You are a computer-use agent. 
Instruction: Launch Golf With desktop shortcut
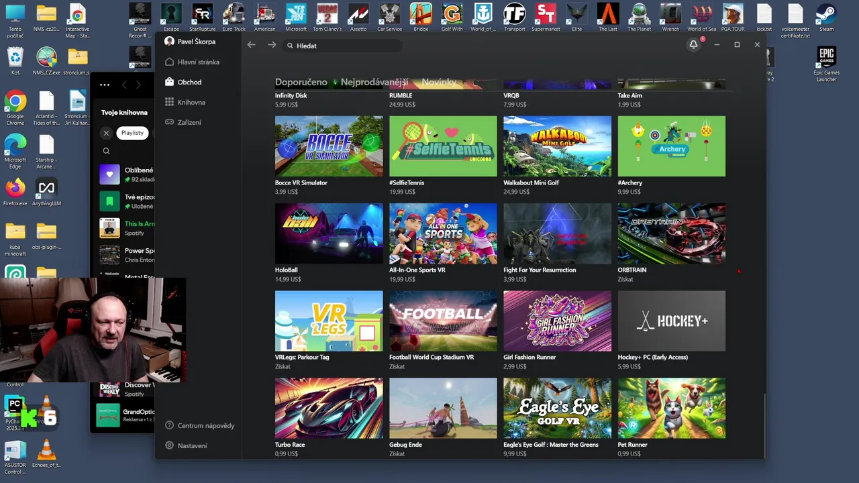coord(452,18)
